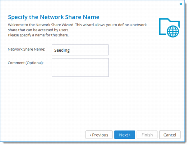Click the Network Share Name label

tap(26, 49)
